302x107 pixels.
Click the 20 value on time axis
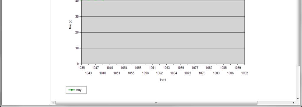(x=77, y=33)
